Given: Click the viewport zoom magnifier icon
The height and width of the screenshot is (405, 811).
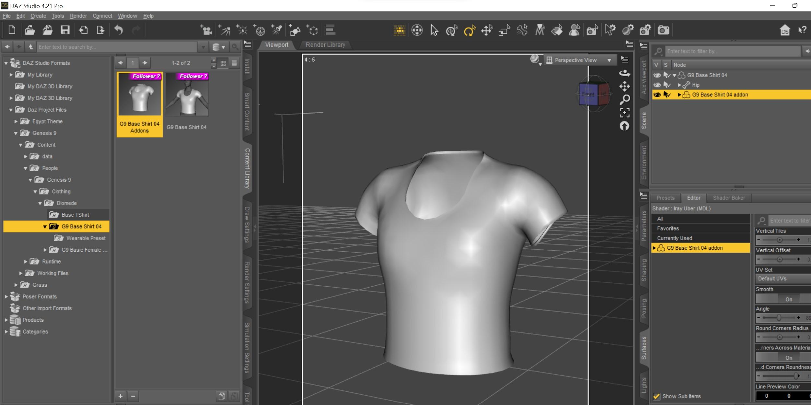Looking at the screenshot, I should pyautogui.click(x=625, y=100).
